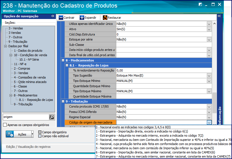Select 11 - NF-e tree item

pyautogui.click(x=20, y=64)
